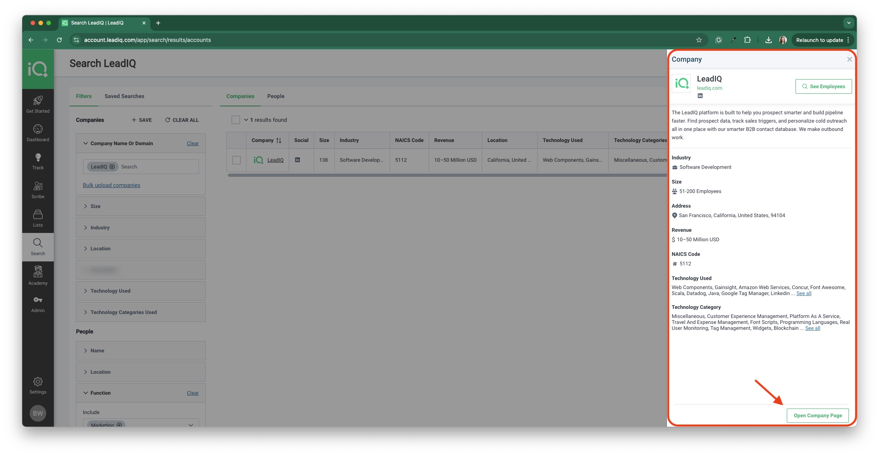Expand the Size filter
Screen dimensions: 879x456
click(x=141, y=206)
